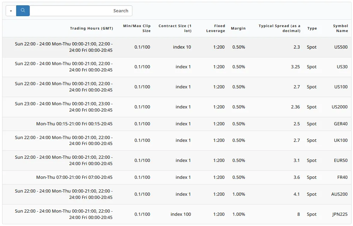The width and height of the screenshot is (353, 226).
Task: Select the US500 symbol row
Action: click(x=341, y=47)
